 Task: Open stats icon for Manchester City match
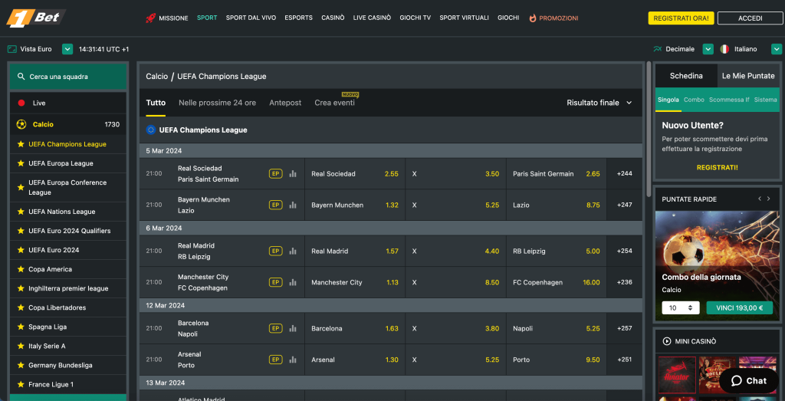[293, 282]
